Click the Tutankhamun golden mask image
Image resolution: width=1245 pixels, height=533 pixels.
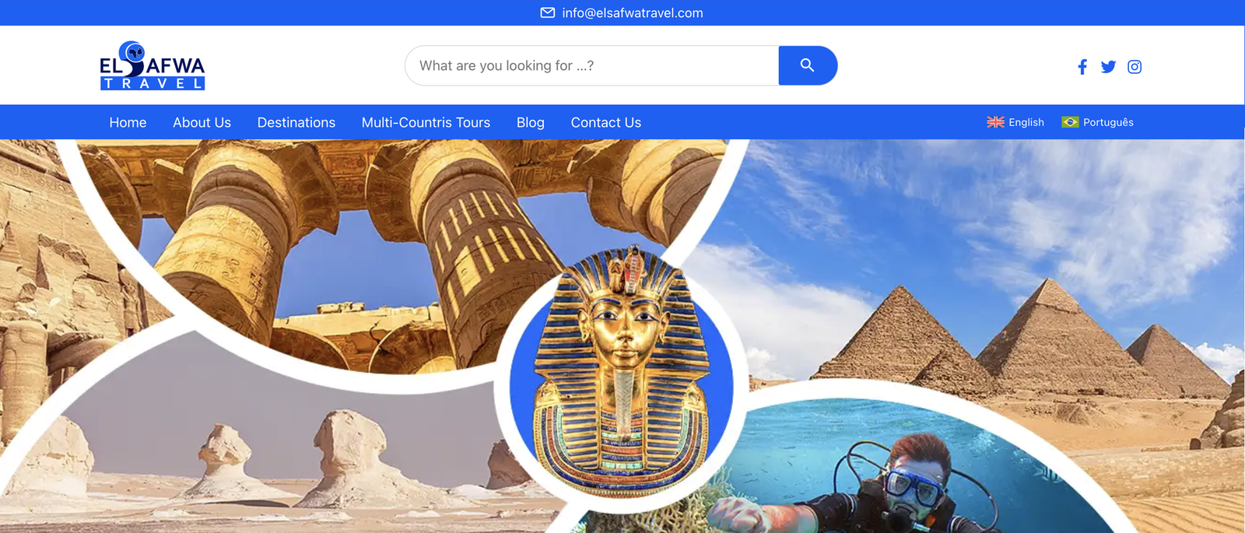click(x=621, y=370)
